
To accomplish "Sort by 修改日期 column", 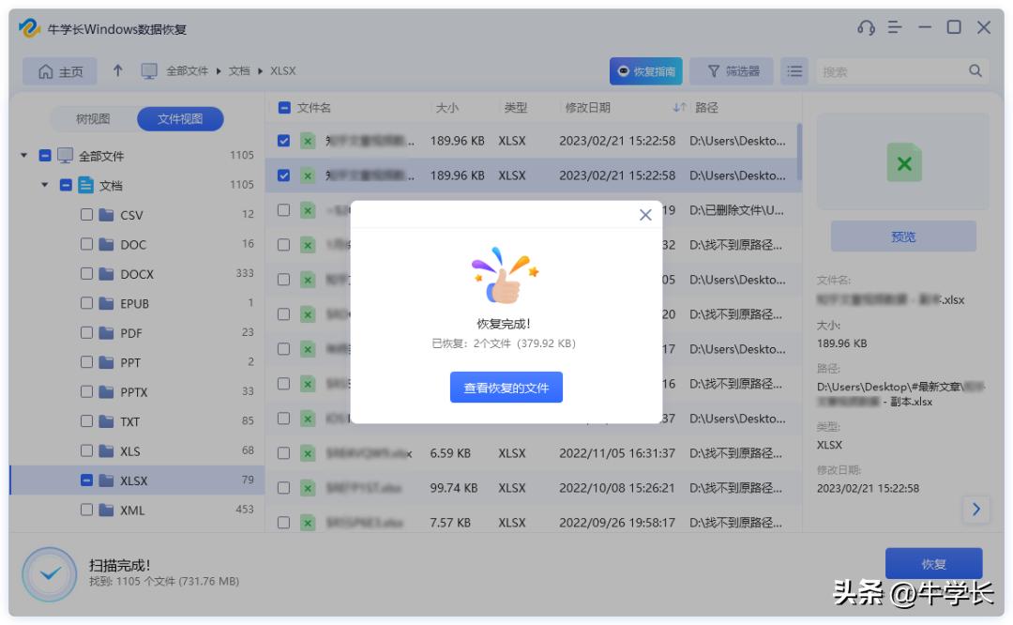I will (x=587, y=107).
